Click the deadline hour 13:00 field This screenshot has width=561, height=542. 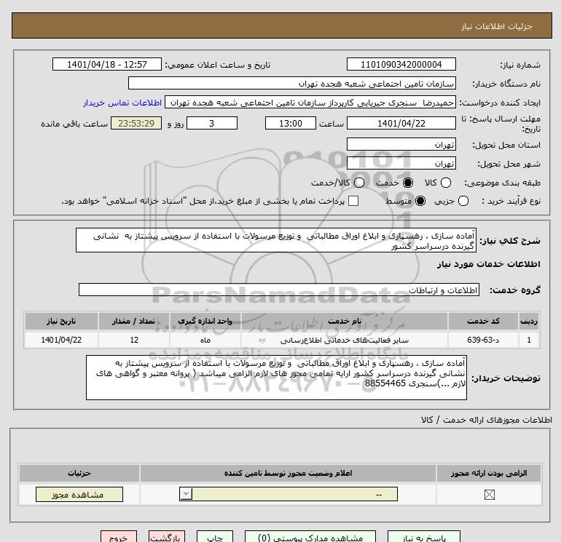click(291, 123)
